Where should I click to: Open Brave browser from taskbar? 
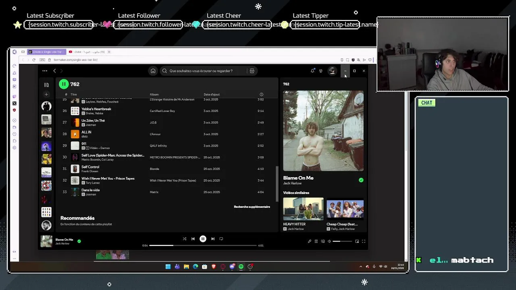click(214, 267)
